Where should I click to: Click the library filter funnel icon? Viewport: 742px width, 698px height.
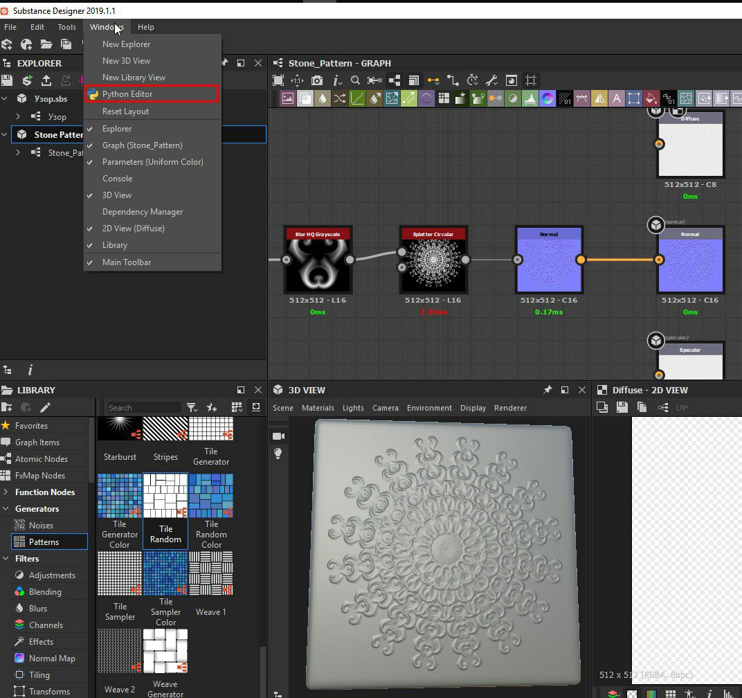coord(192,408)
